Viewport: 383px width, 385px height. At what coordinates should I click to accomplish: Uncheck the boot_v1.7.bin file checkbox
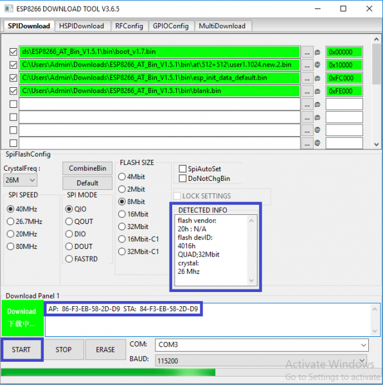(x=13, y=52)
